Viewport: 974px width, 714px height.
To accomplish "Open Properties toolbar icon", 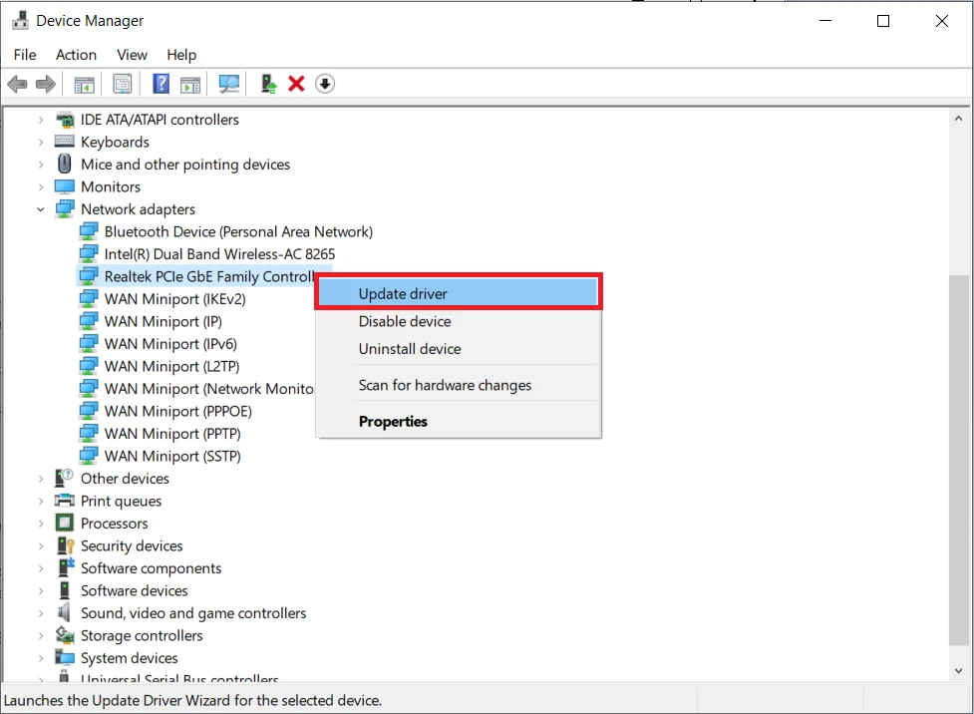I will pos(123,84).
